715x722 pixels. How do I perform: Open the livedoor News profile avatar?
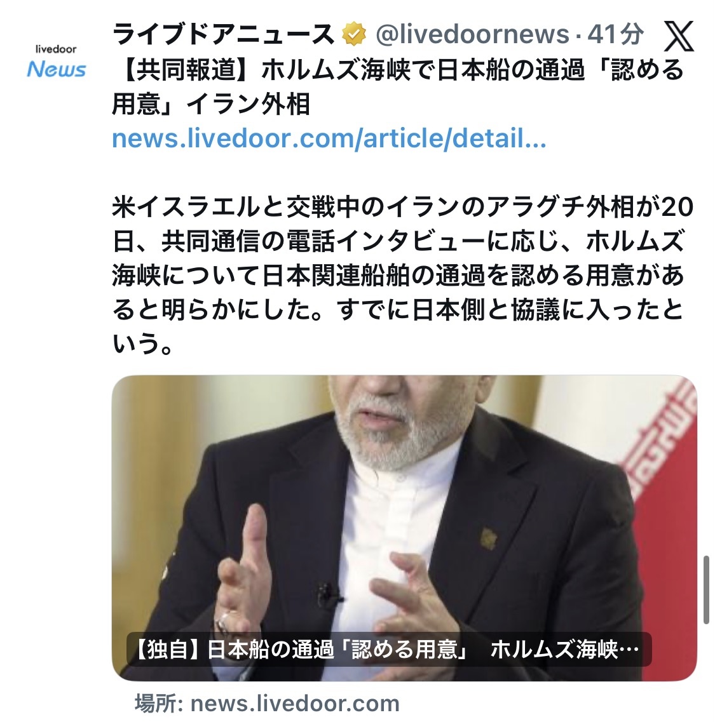56,61
